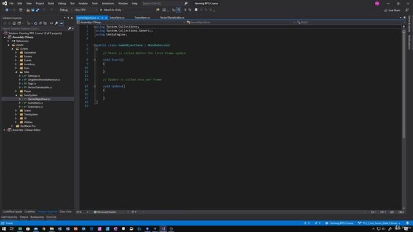Expand the TimeSystem folder

[16, 115]
